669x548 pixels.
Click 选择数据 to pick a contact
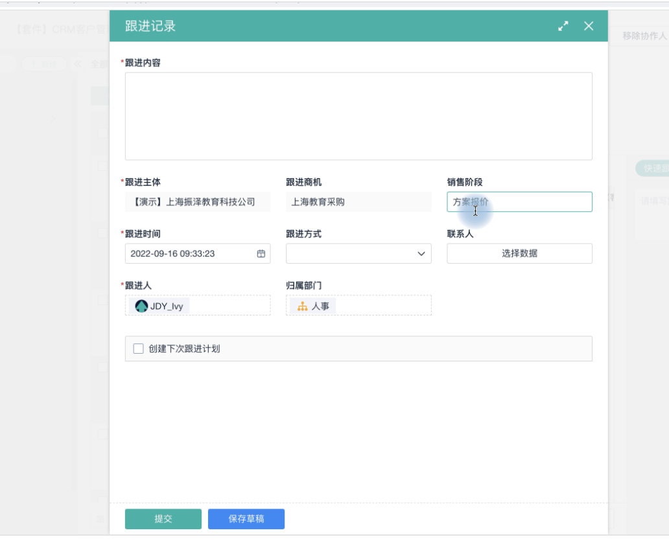[519, 254]
